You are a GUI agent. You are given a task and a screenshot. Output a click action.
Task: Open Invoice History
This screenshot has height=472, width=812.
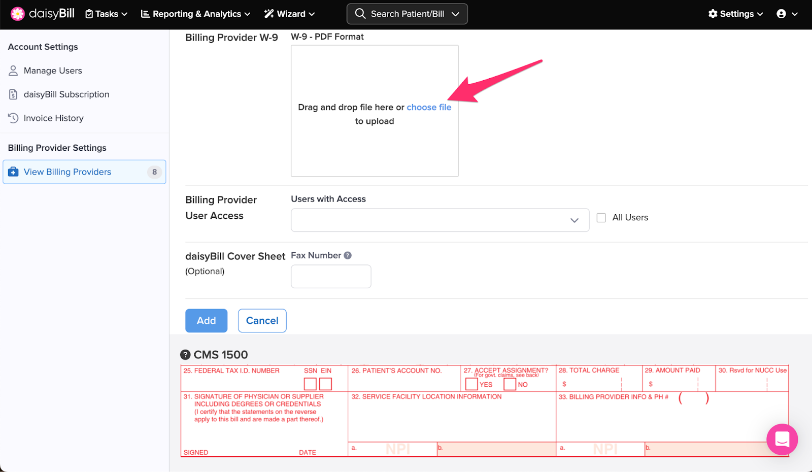[53, 118]
